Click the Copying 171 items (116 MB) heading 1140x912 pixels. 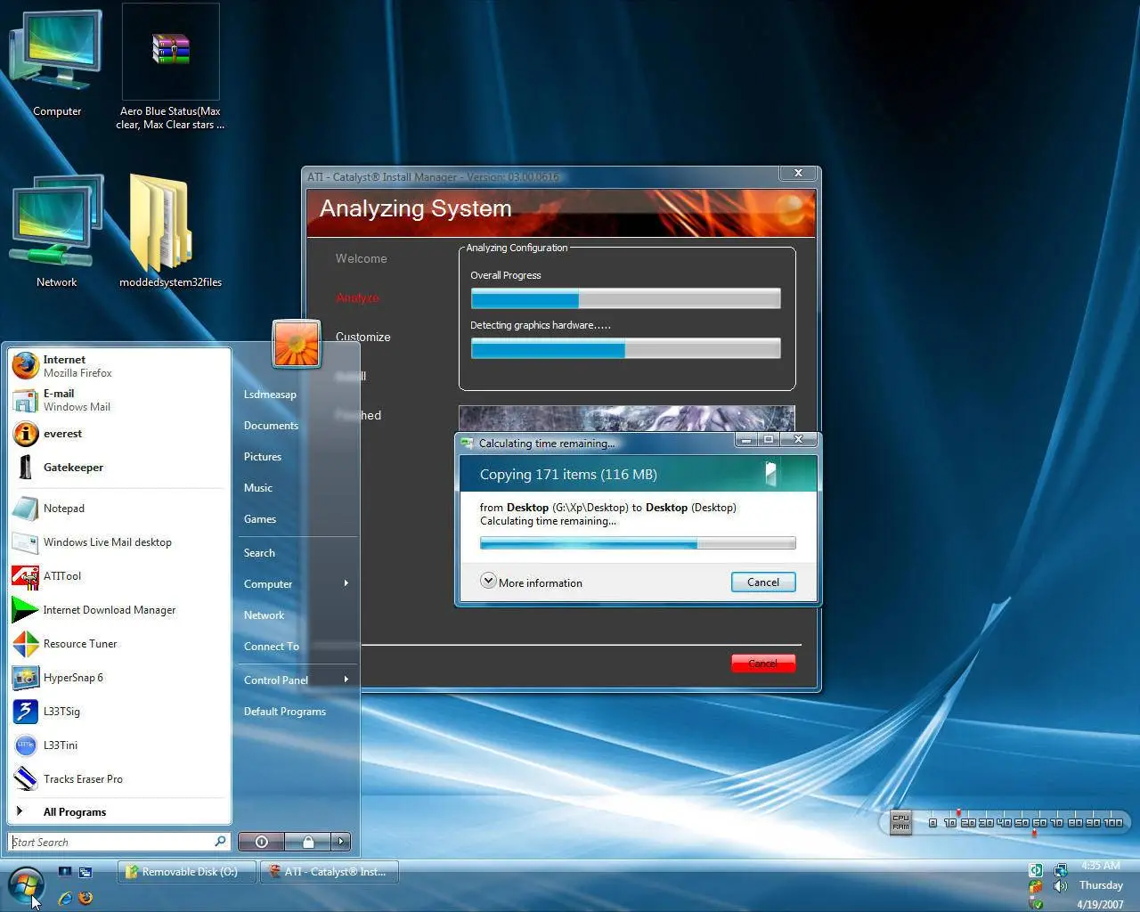568,475
